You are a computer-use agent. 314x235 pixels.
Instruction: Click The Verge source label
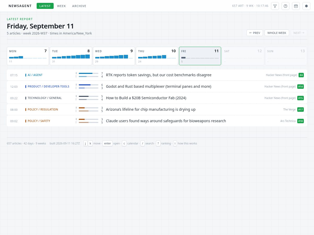(289, 109)
